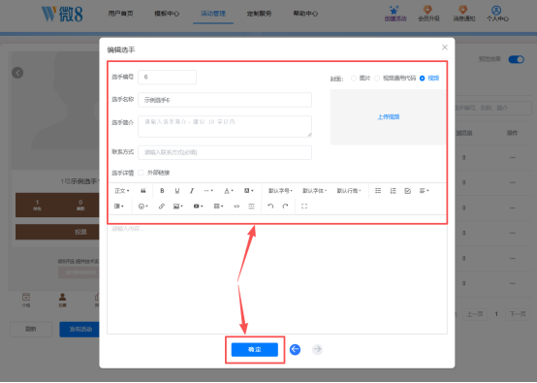
Task: Click the left arrow on the preview
Action: click(x=17, y=73)
